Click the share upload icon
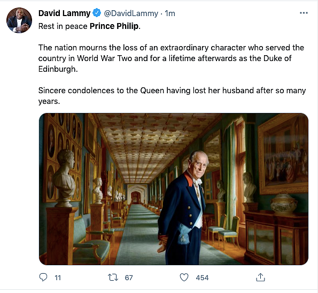This screenshot has width=318, height=293. pos(260,277)
